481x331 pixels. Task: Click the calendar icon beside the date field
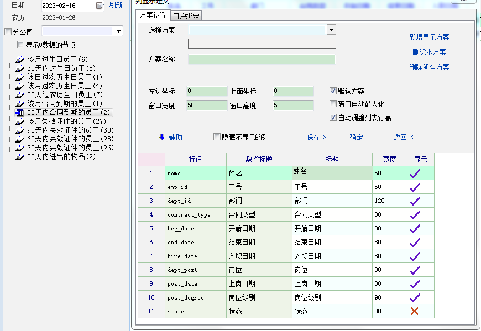tap(100, 6)
